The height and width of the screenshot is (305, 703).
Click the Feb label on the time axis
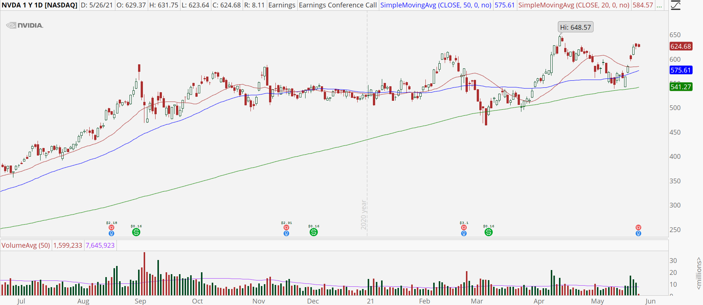[425, 301]
